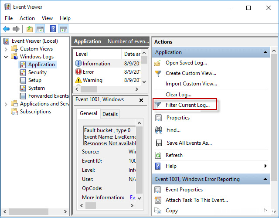The image size is (279, 218).
Task: Select the Warning event row
Action: (107, 80)
